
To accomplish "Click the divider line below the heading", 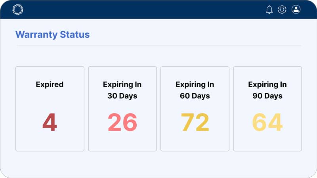I will tap(158, 46).
